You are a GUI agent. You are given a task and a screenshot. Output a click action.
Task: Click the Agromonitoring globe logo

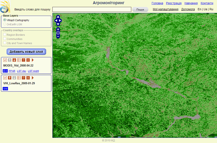[5, 7]
